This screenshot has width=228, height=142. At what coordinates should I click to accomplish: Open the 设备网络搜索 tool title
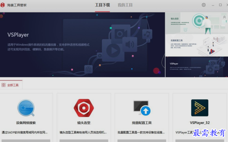(x=26, y=123)
